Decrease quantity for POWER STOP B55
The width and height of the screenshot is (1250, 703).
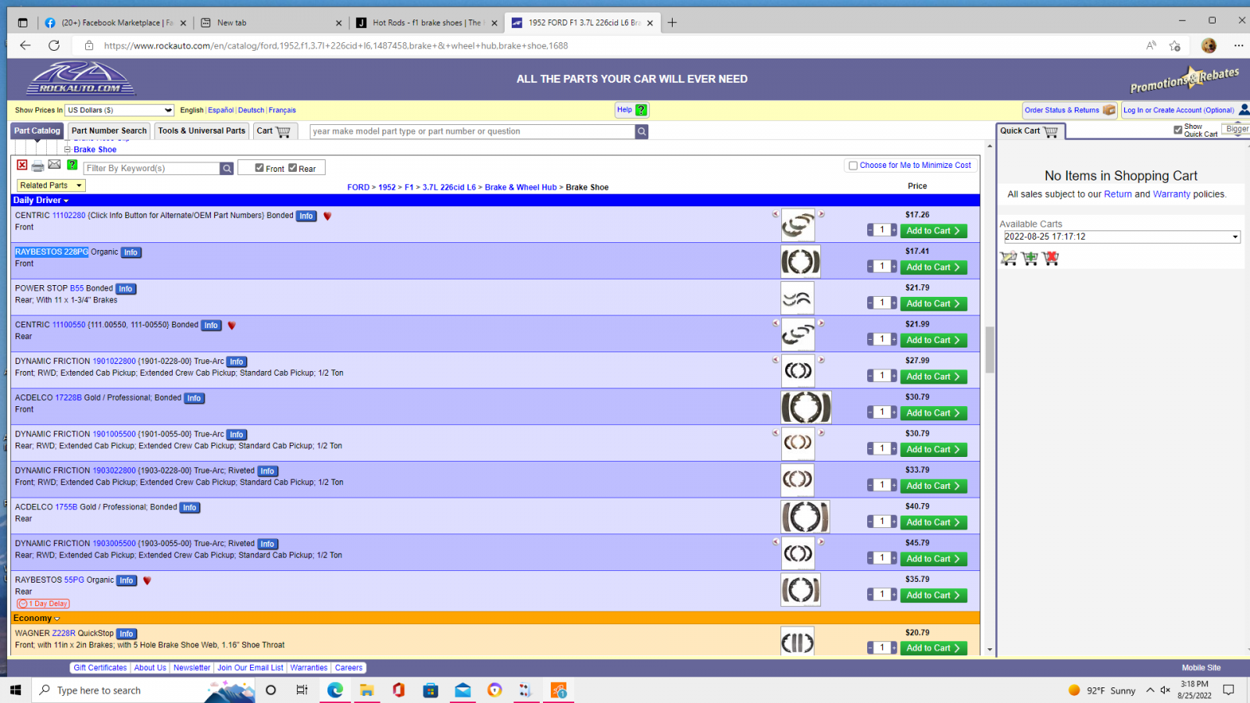(870, 303)
